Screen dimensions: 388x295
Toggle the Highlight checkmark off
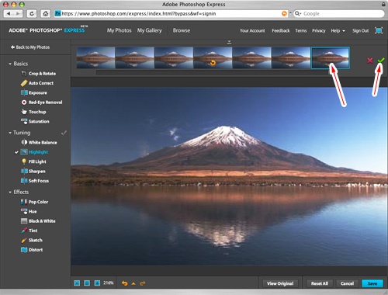coord(16,152)
